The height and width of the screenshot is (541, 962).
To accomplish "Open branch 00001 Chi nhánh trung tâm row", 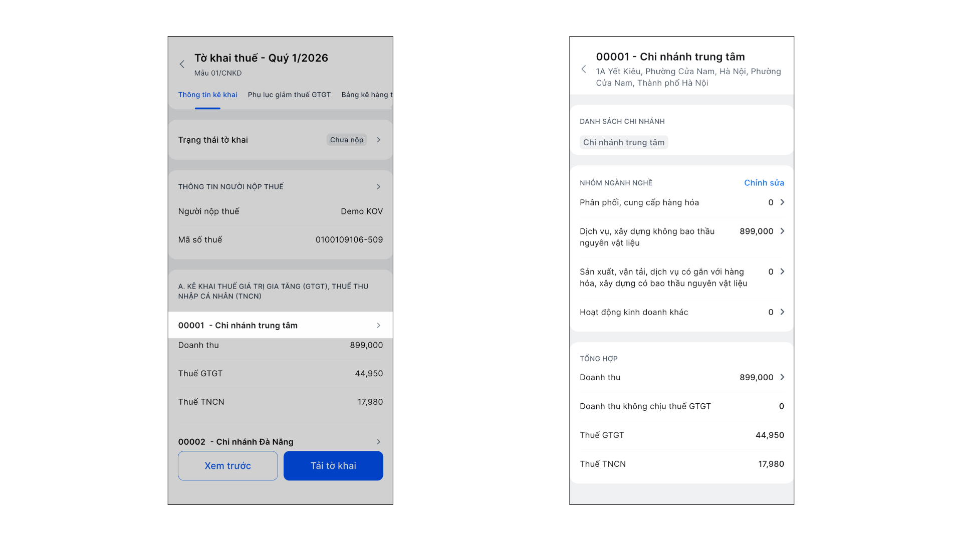I will tap(280, 325).
